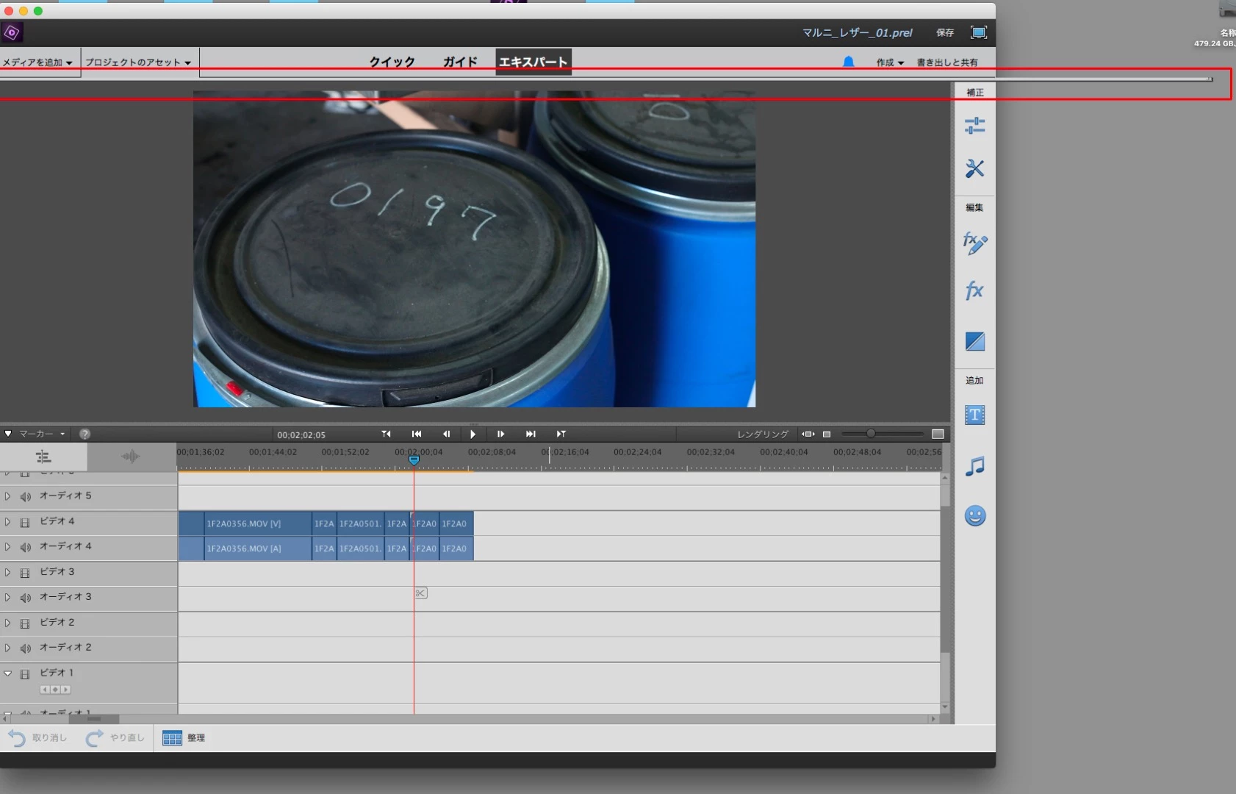This screenshot has height=794, width=1236.
Task: Click the timeline horizontal scrollbar thumb
Action: pos(94,719)
